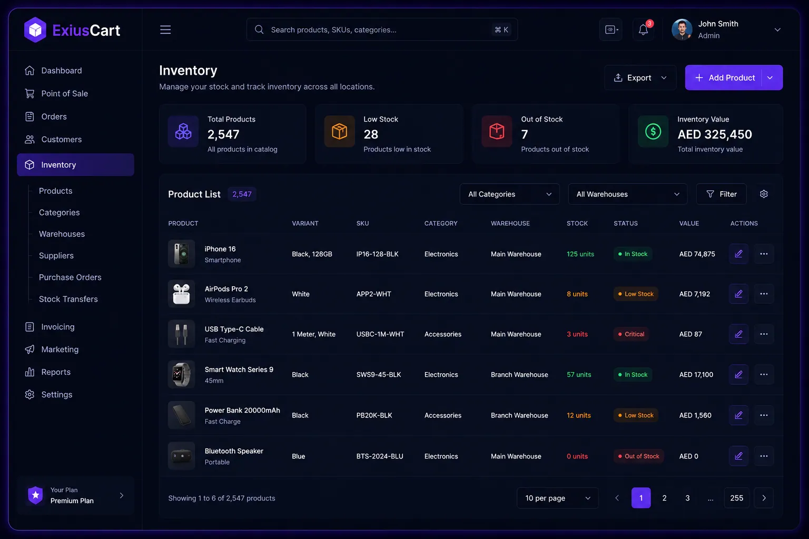Open Point of Sale in sidebar
Screen dimensions: 809x539
click(75, 94)
